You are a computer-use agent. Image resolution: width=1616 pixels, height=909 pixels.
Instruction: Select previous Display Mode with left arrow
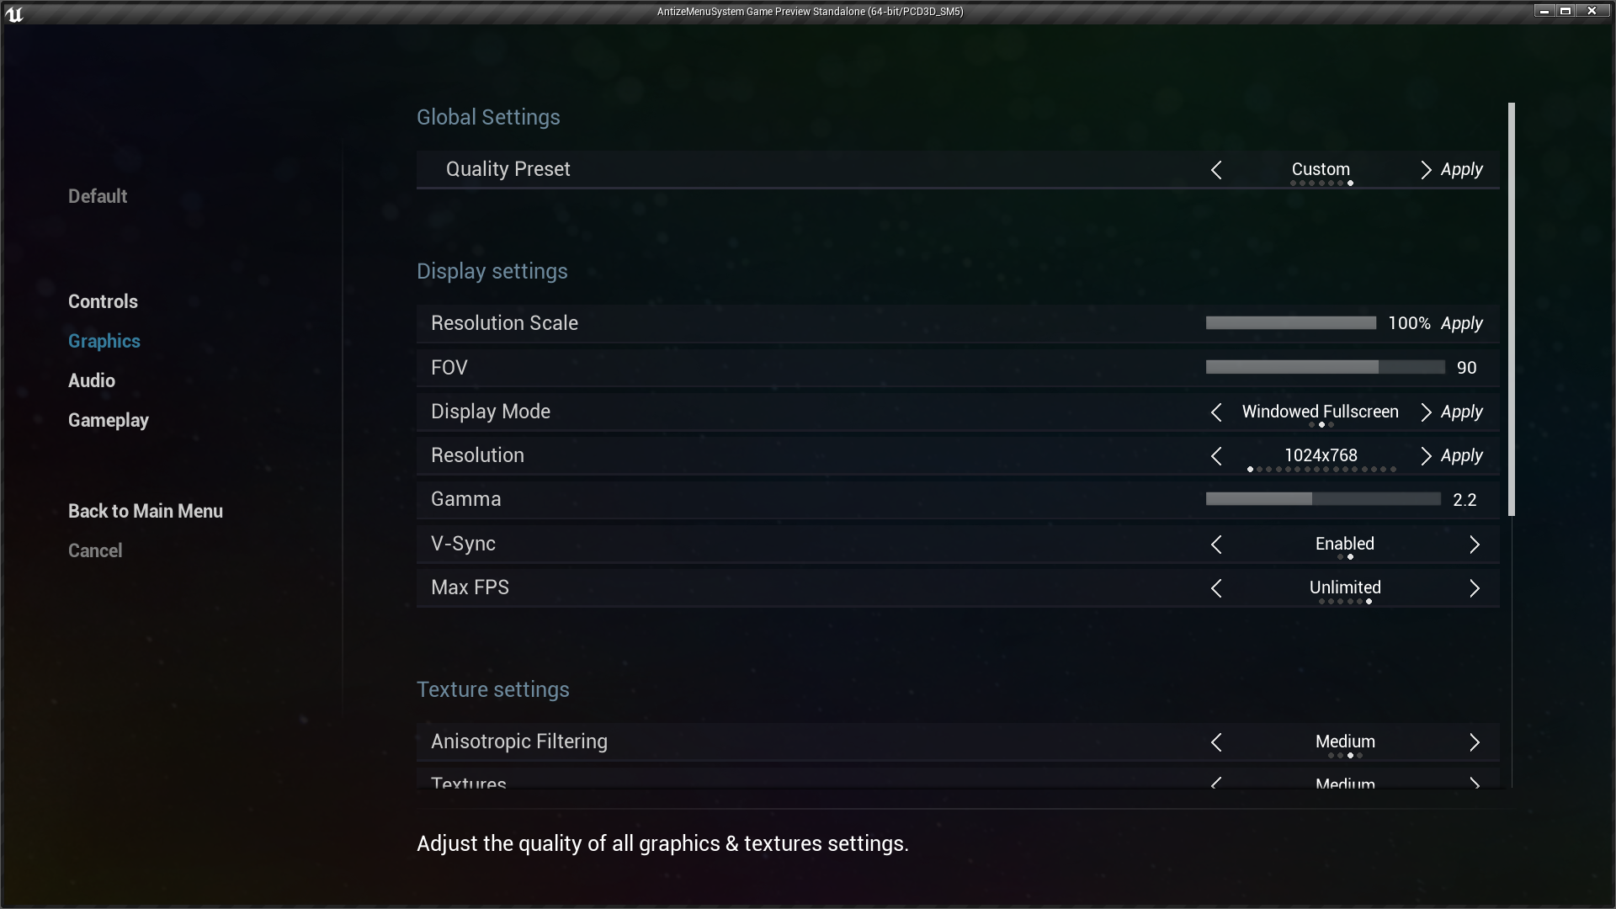[x=1216, y=412]
